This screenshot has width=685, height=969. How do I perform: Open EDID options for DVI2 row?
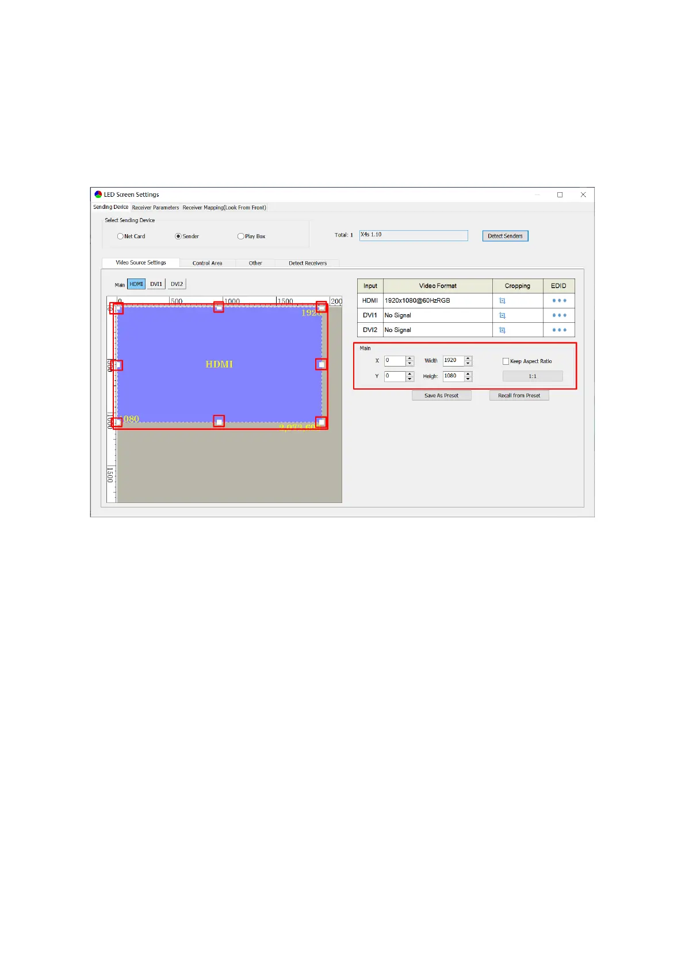[x=559, y=330]
